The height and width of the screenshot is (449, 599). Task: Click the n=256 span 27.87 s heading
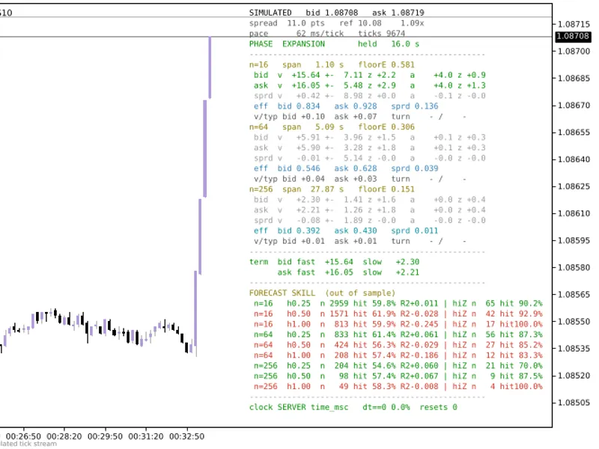[x=297, y=189]
